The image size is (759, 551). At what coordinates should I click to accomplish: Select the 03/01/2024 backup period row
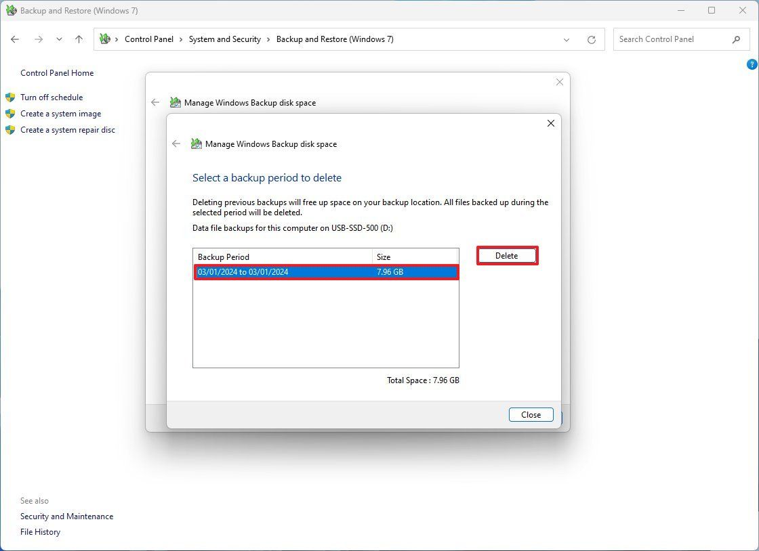coord(325,271)
